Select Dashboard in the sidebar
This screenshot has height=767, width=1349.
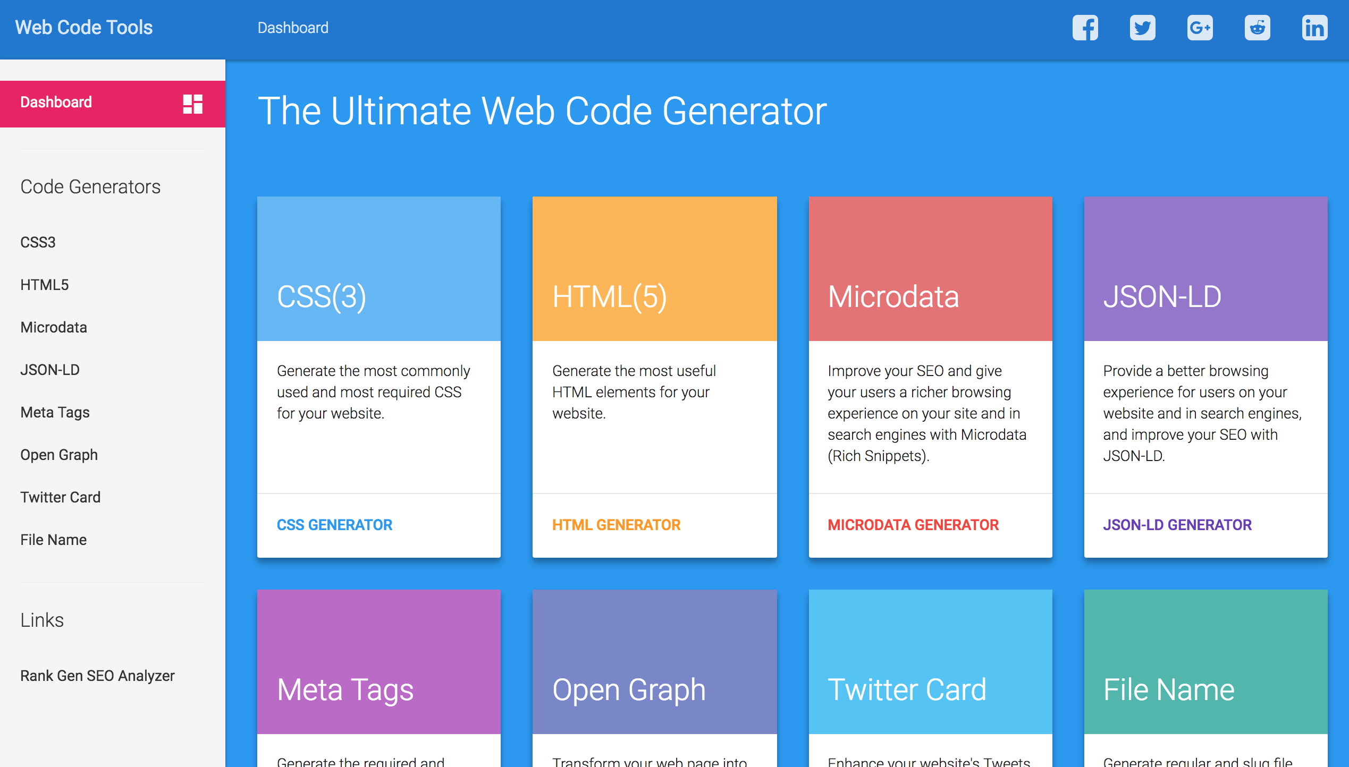coord(56,102)
